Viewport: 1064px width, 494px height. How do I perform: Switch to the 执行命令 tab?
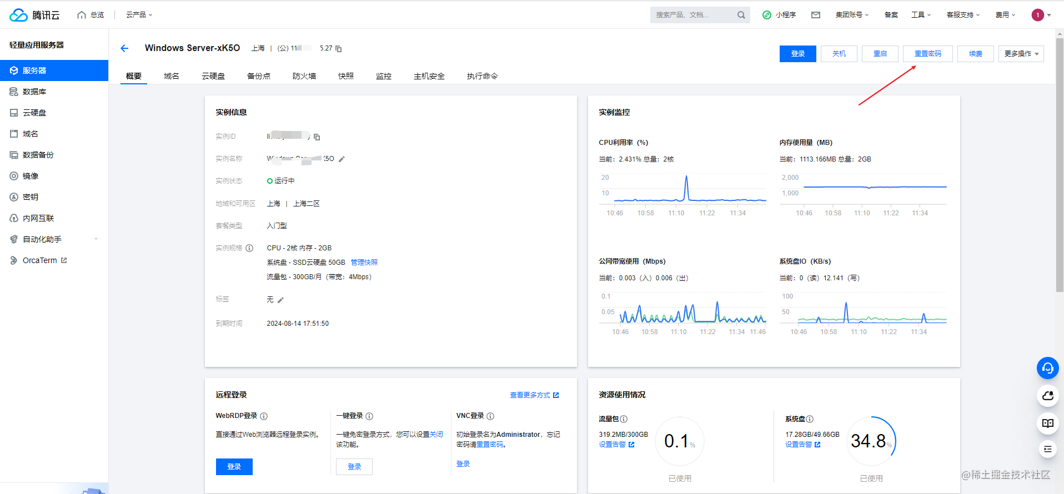point(483,76)
